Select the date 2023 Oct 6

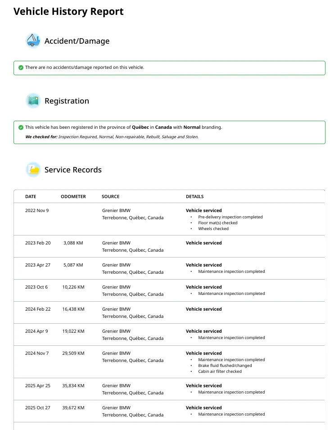(x=36, y=287)
